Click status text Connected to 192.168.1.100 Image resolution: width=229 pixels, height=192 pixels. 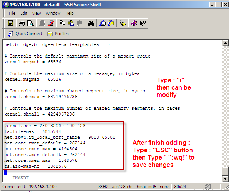click(x=29, y=187)
